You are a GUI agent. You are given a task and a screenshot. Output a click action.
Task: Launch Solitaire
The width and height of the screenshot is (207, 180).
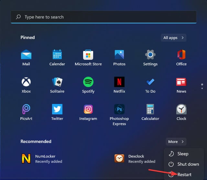tap(57, 85)
